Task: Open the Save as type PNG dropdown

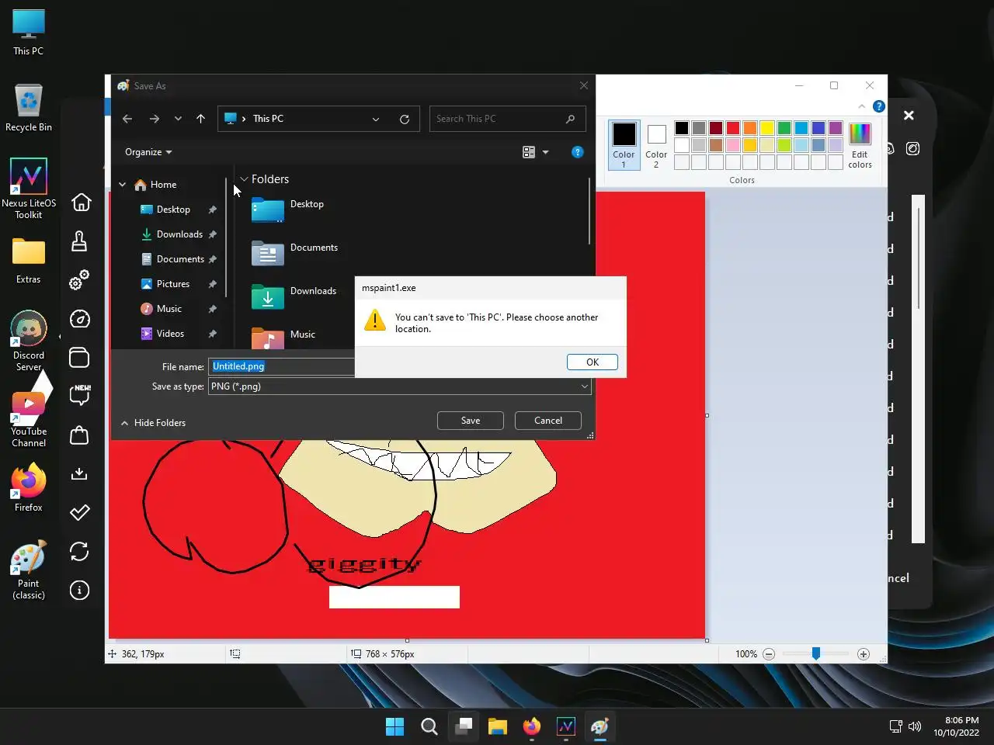Action: pyautogui.click(x=400, y=386)
